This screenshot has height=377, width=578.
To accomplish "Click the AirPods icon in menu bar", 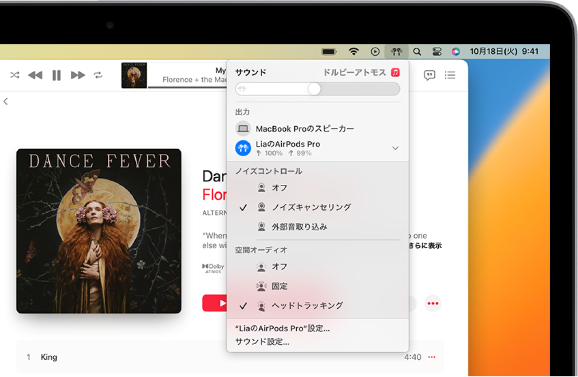I will coord(396,51).
